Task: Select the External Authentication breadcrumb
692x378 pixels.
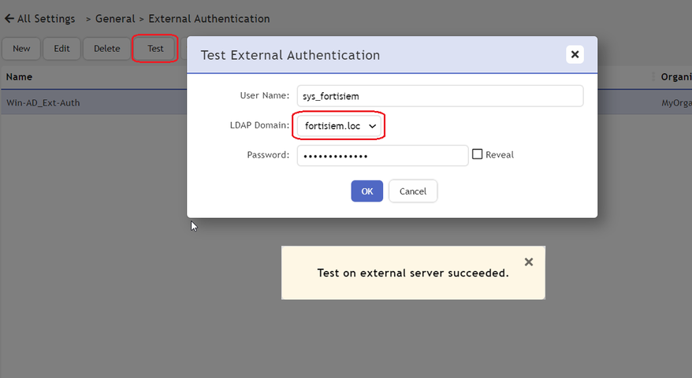Action: pyautogui.click(x=209, y=19)
